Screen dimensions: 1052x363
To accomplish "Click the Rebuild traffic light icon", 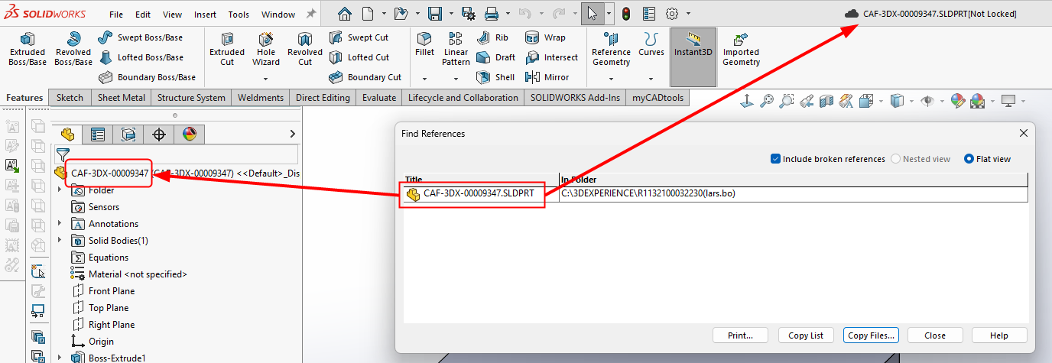I will [x=626, y=14].
